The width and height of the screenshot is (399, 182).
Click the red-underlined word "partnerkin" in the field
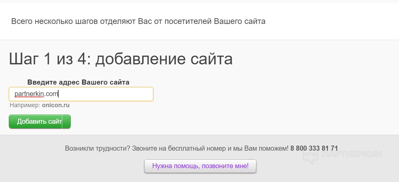point(29,94)
